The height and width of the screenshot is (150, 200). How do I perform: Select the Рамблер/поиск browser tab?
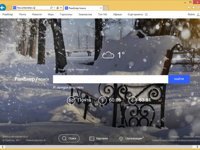pyautogui.click(x=83, y=8)
